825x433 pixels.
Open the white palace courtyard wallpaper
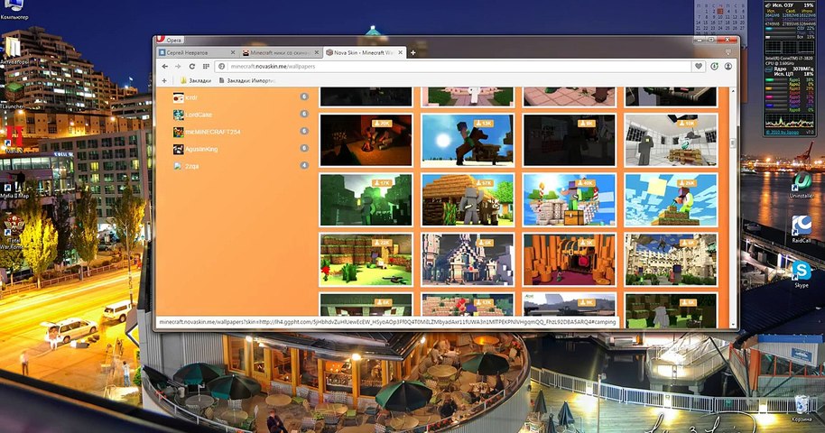pos(671,260)
